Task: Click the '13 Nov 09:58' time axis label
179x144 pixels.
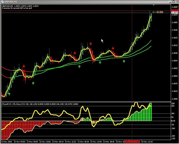Action: click(x=32, y=142)
